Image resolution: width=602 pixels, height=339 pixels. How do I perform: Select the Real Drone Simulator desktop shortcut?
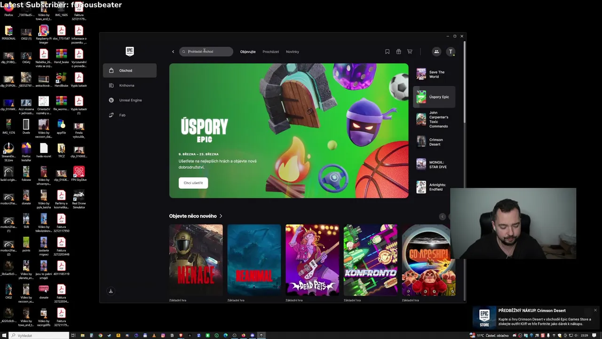[x=79, y=200]
